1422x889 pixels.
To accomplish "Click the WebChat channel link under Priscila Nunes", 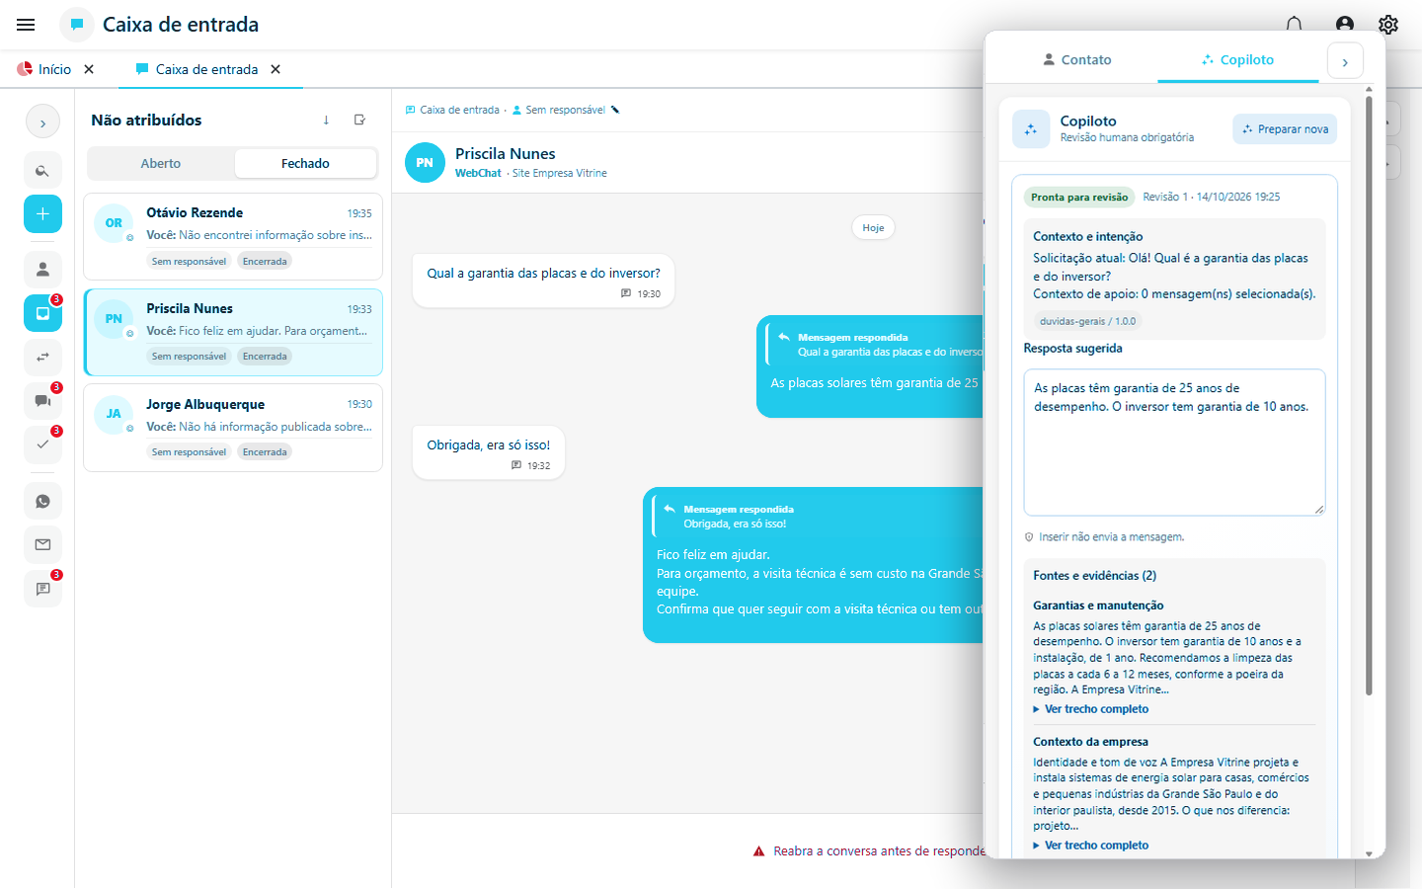I will (478, 173).
